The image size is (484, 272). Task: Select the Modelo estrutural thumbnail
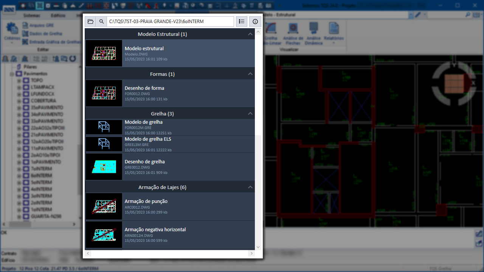coord(104,53)
